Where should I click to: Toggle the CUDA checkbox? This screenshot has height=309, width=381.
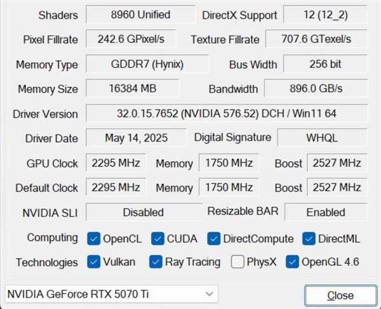coord(157,239)
